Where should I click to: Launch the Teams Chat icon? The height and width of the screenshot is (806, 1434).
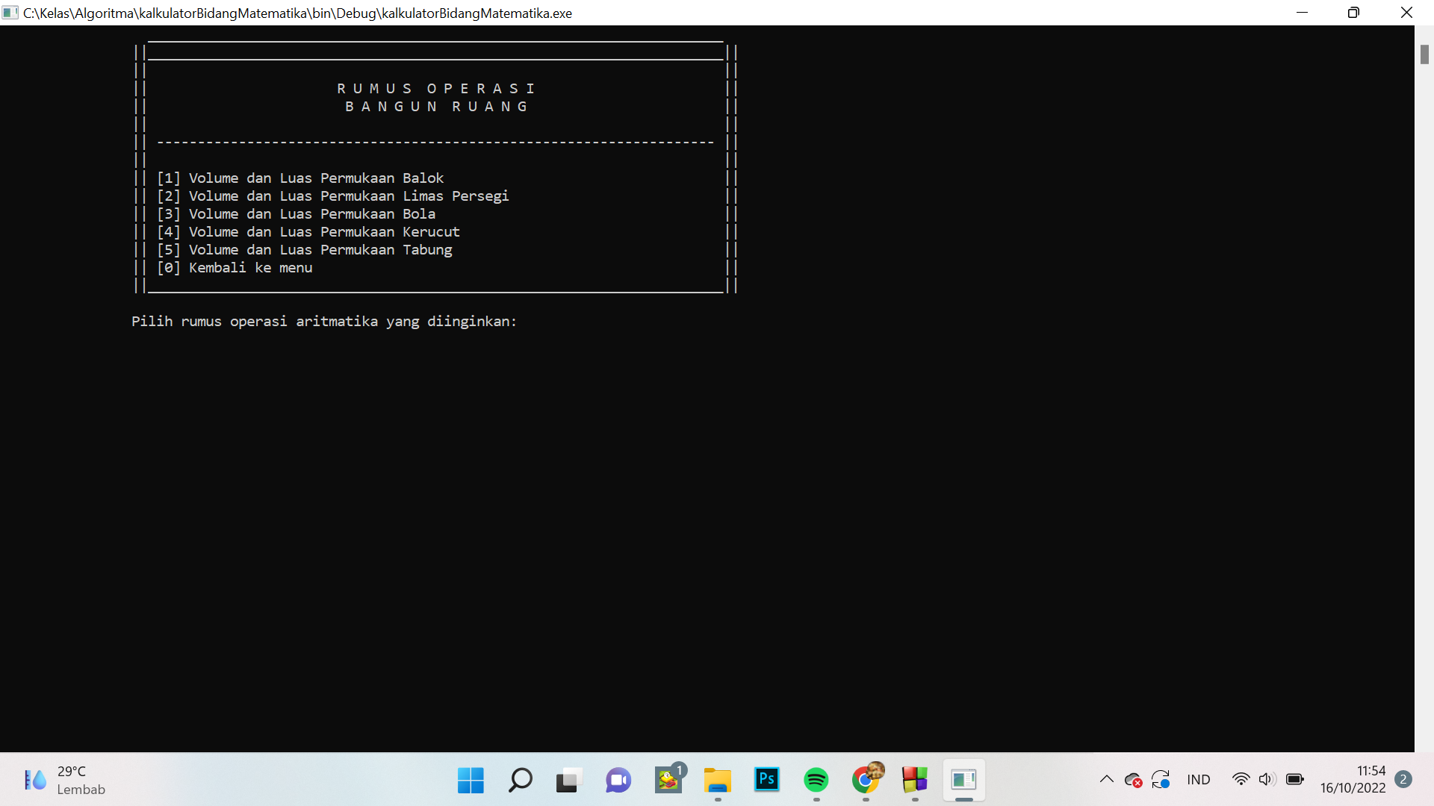618,781
